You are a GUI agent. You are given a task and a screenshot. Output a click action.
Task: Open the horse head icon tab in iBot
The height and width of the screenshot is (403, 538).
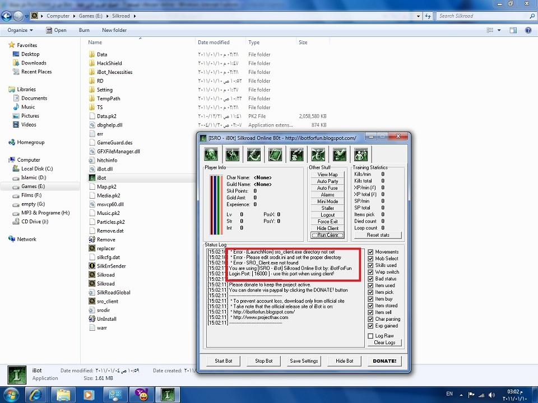(x=340, y=154)
